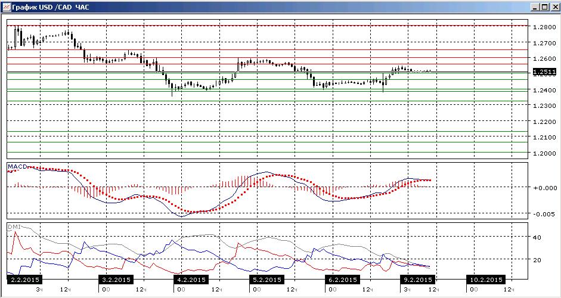
Task: Click the chart icon in the title bar
Action: (6, 7)
